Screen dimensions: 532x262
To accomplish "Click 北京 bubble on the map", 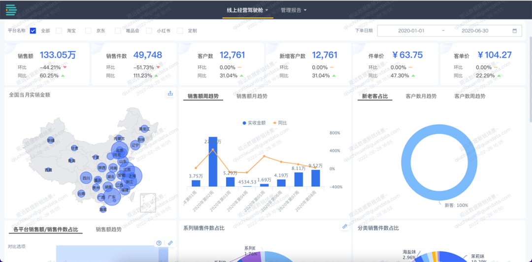I will (120, 150).
